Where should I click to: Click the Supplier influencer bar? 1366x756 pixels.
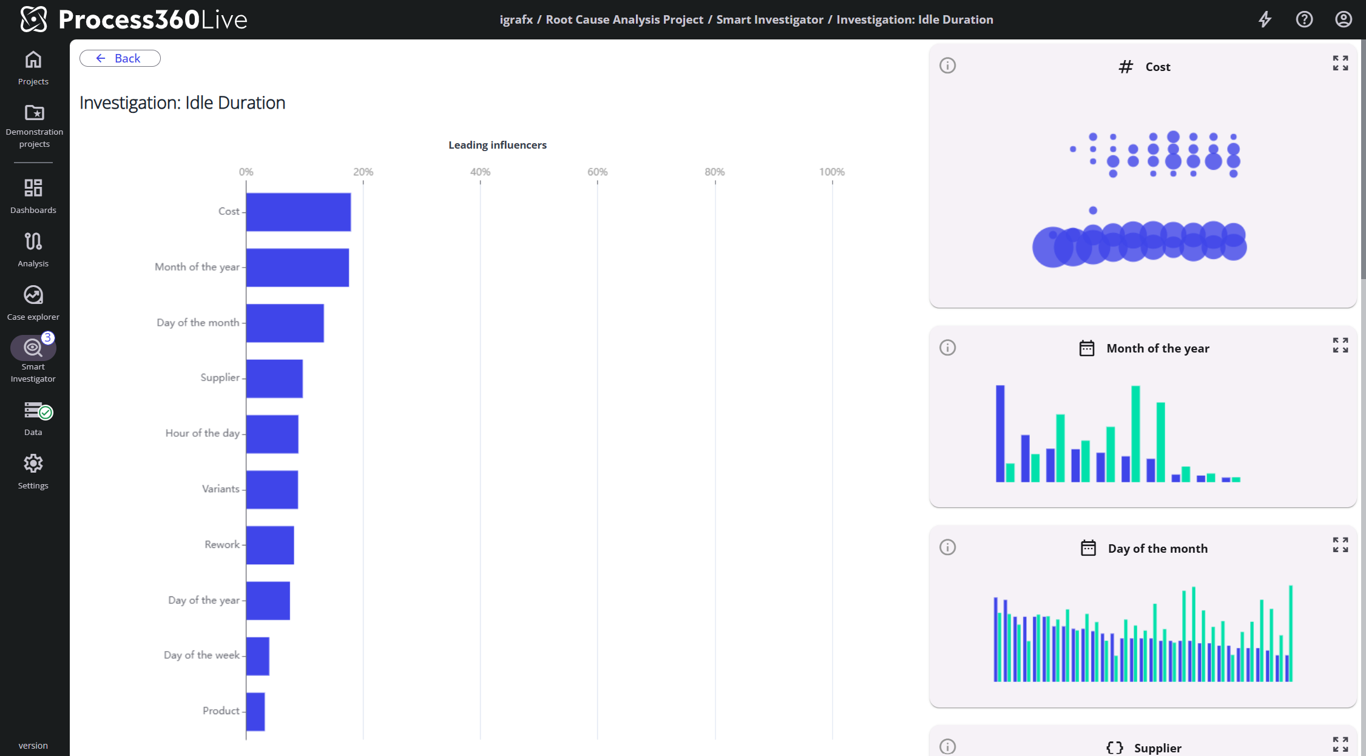pyautogui.click(x=274, y=379)
